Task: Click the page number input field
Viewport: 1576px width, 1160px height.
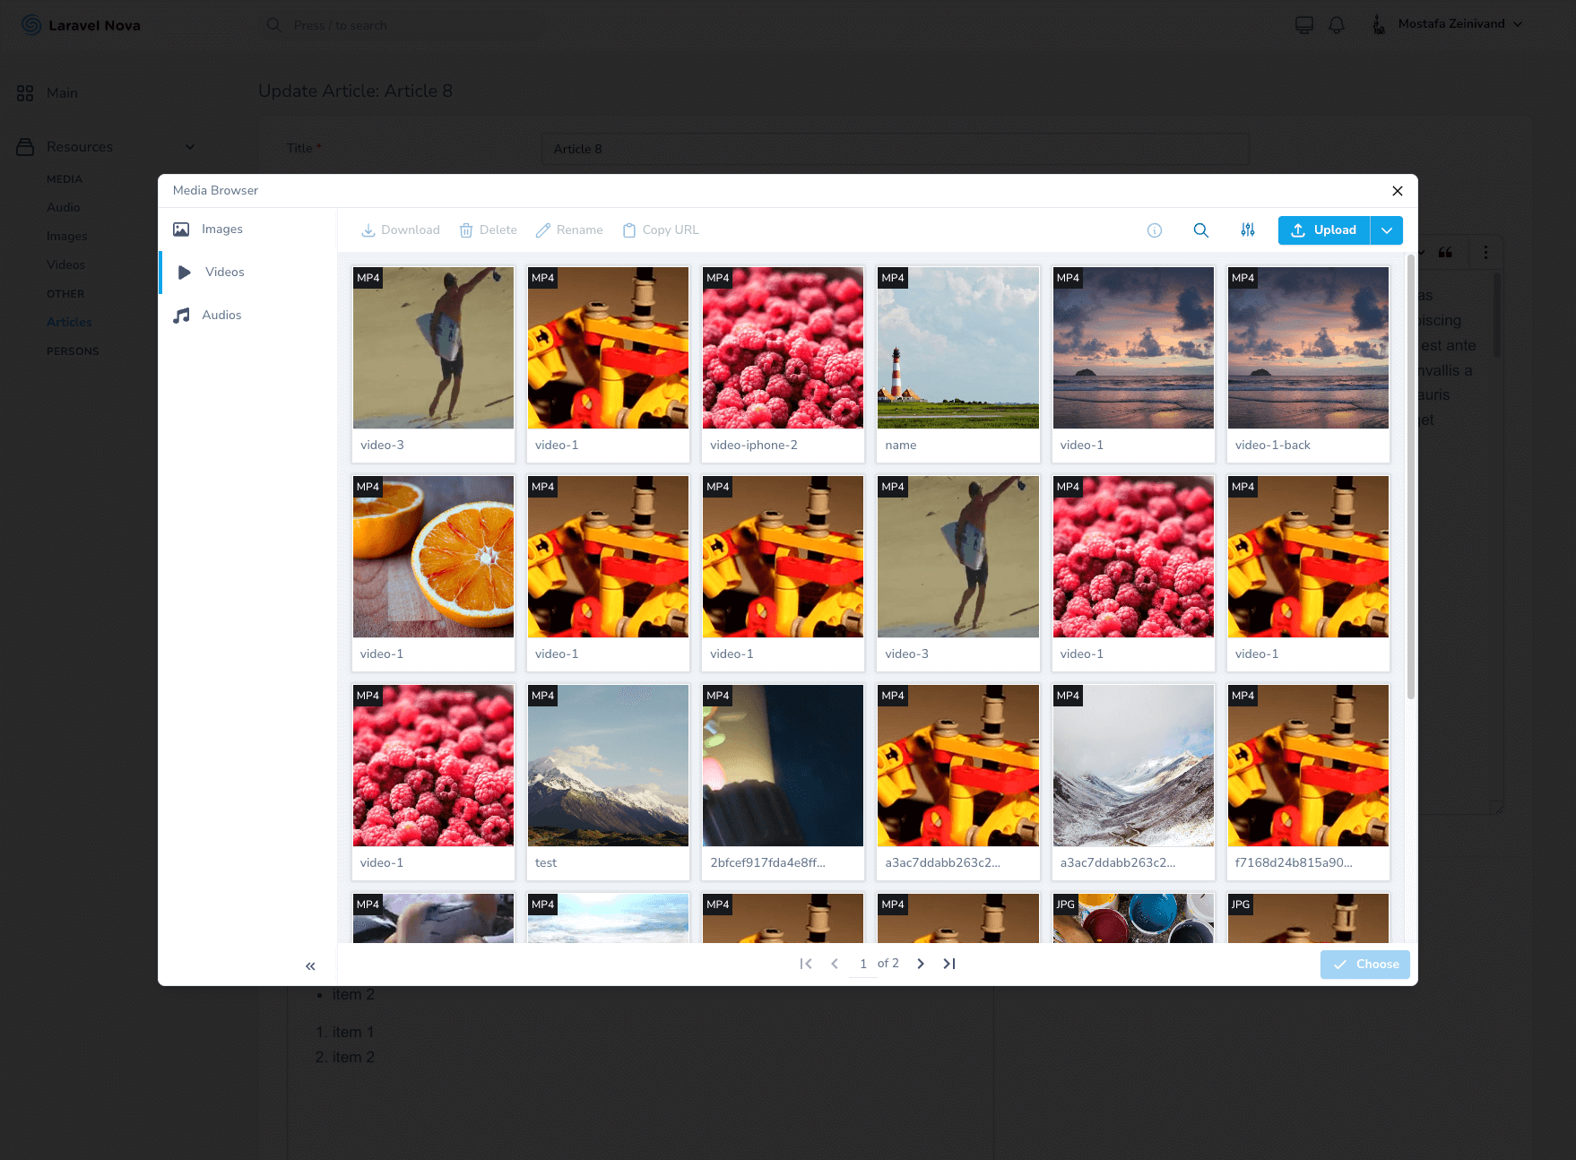Action: coord(862,964)
